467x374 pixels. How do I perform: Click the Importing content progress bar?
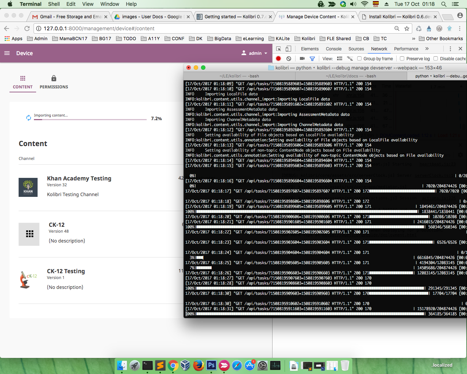[x=90, y=119]
